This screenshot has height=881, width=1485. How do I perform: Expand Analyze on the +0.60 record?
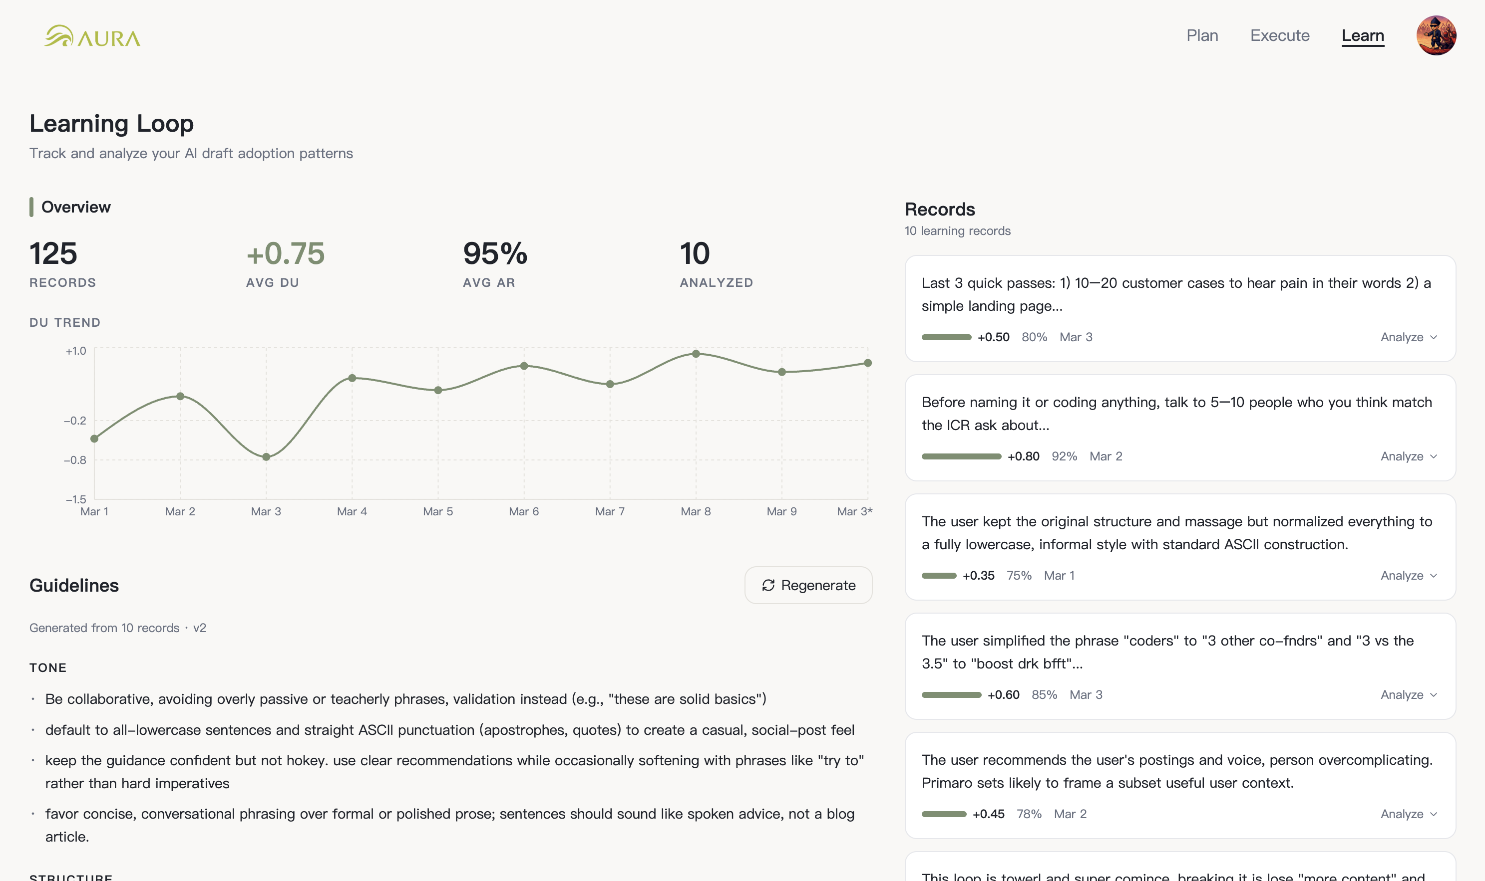[x=1408, y=695]
